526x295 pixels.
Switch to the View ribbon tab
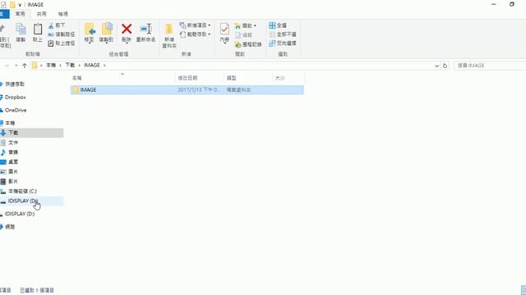(63, 14)
